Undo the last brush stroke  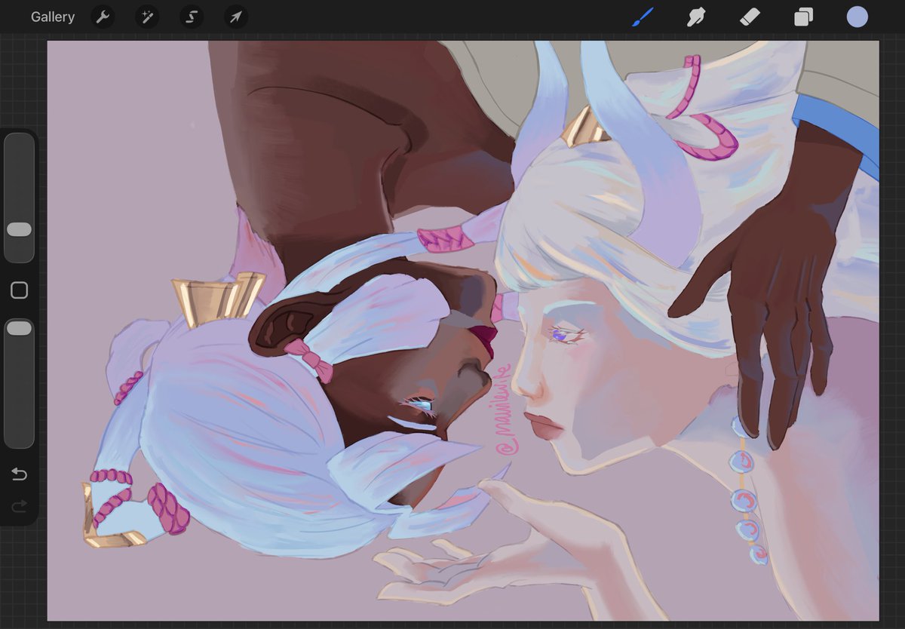(x=20, y=474)
